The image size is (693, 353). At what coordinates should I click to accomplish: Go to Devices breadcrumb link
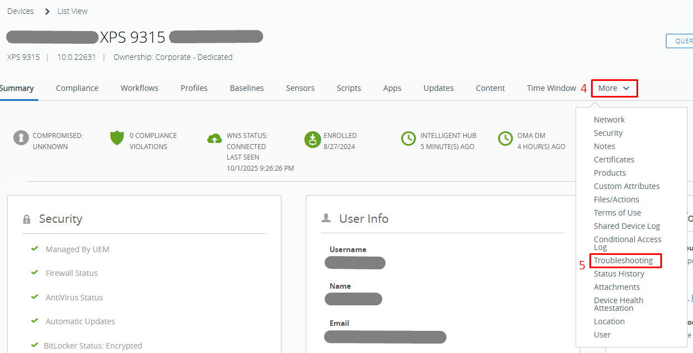point(20,11)
